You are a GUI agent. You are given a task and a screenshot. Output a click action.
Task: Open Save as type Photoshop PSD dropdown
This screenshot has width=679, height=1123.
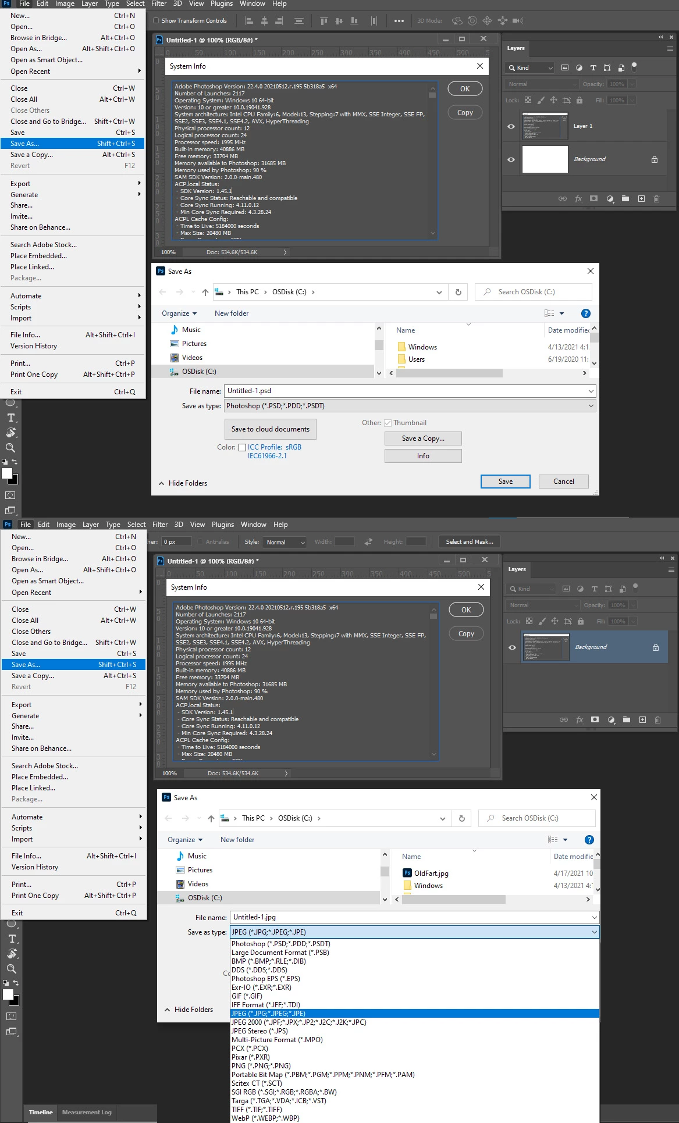pyautogui.click(x=410, y=406)
